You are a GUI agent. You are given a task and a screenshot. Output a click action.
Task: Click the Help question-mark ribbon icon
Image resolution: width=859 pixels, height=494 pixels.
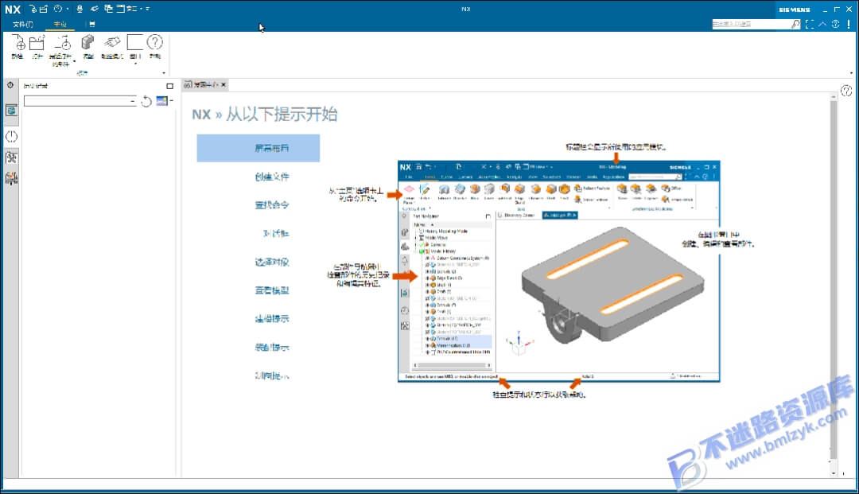pos(155,42)
